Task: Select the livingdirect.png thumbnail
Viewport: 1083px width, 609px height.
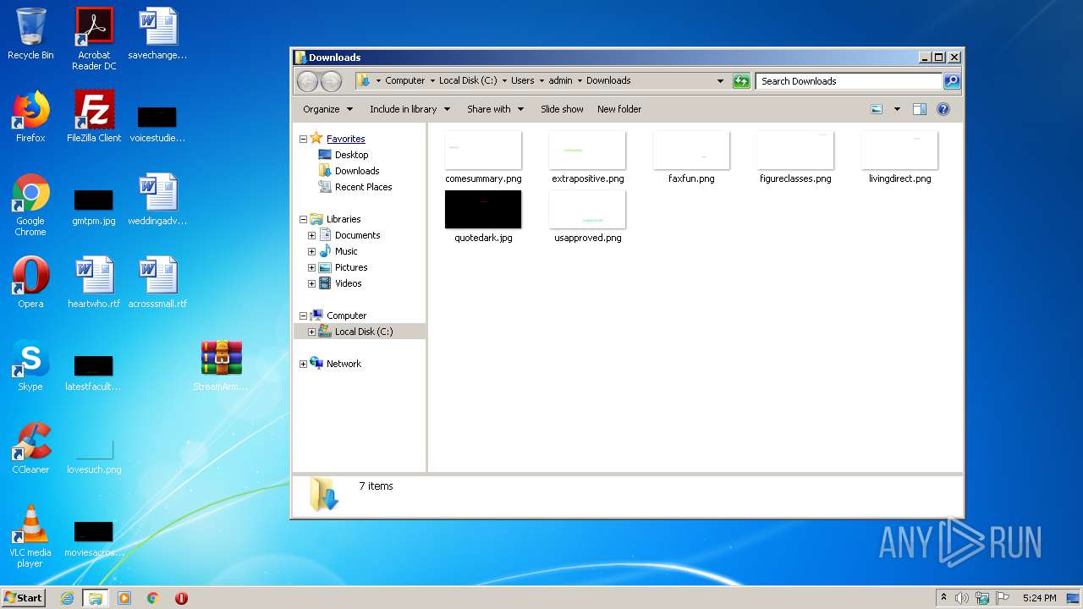Action: tap(899, 157)
